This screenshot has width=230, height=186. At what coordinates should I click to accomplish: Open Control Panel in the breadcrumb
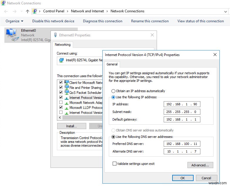53,11
